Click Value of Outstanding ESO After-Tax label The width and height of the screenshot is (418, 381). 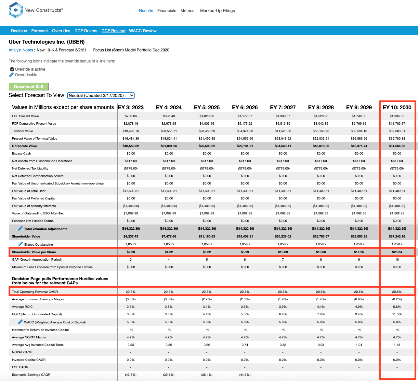click(38, 213)
